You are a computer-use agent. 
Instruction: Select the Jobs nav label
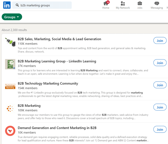pyautogui.click(x=140, y=8)
